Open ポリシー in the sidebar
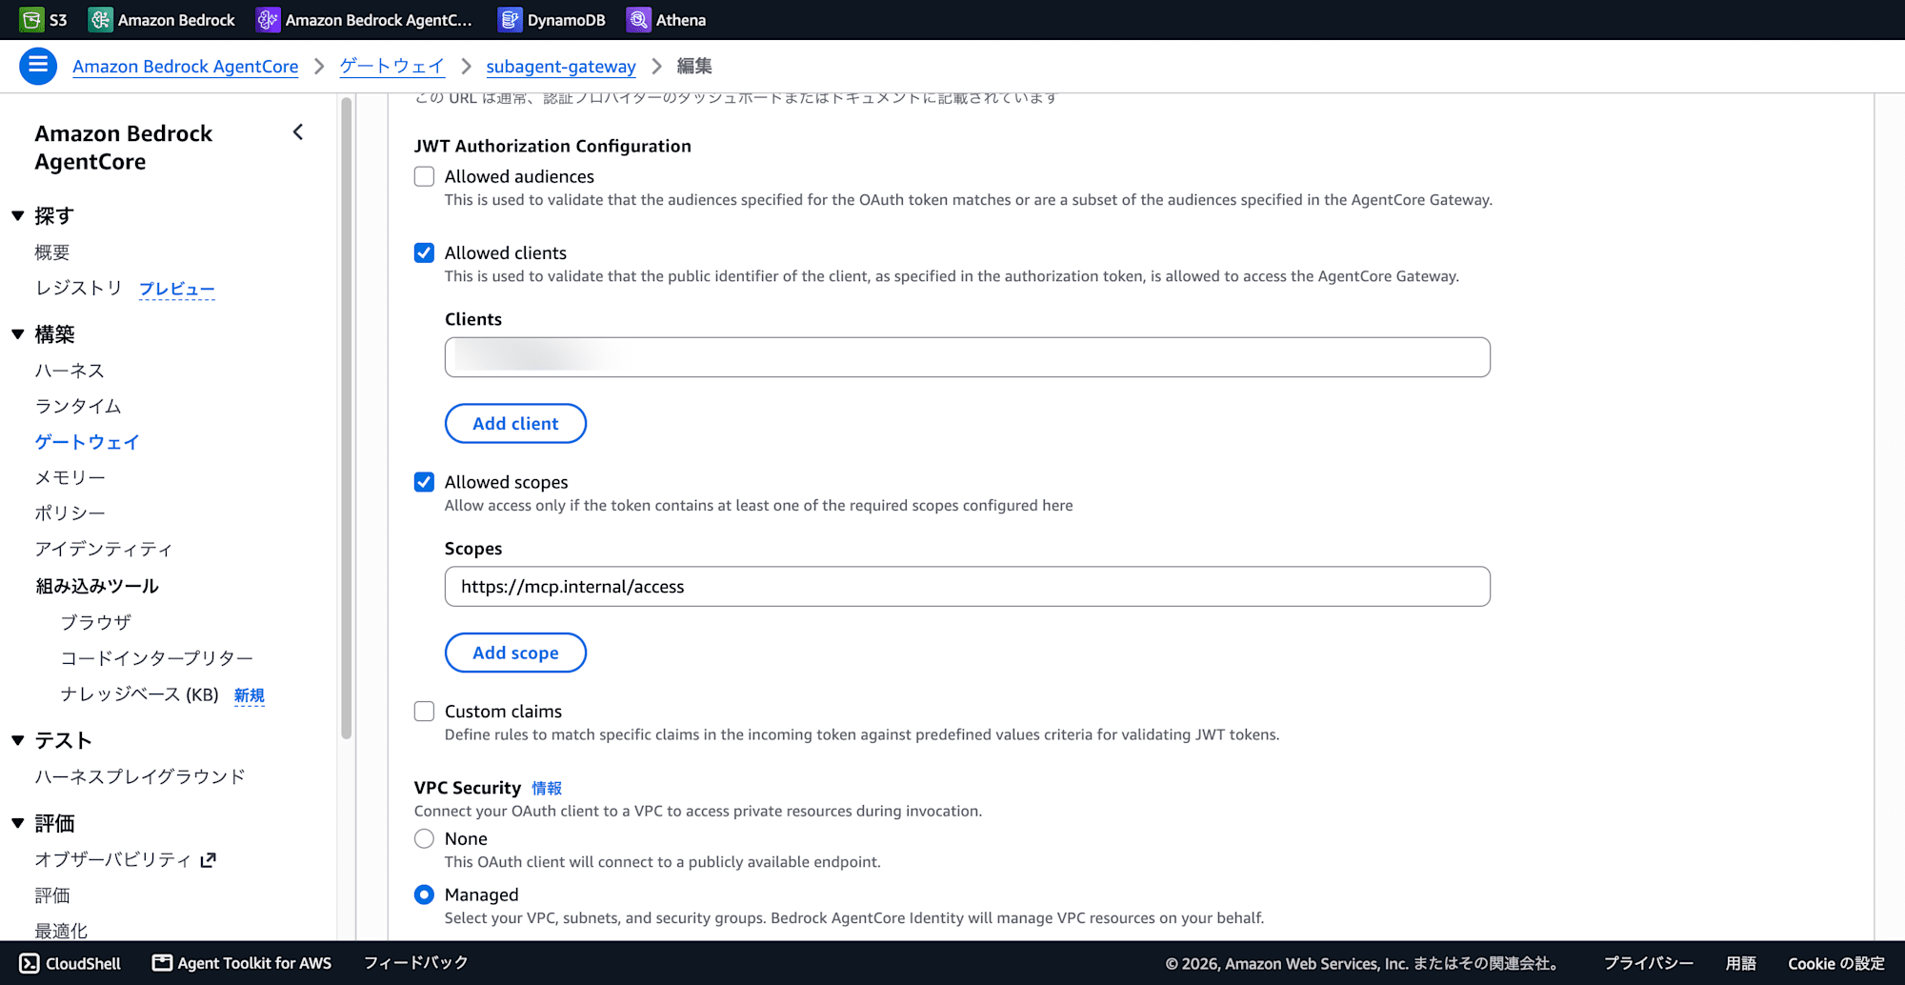This screenshot has height=985, width=1905. click(x=70, y=513)
